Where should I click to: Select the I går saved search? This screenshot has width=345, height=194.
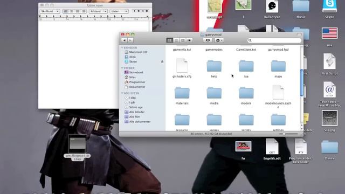(x=130, y=102)
